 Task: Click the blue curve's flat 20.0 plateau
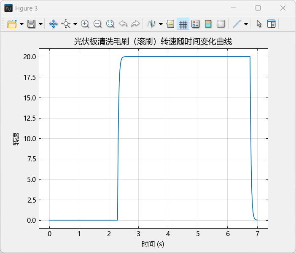point(187,57)
